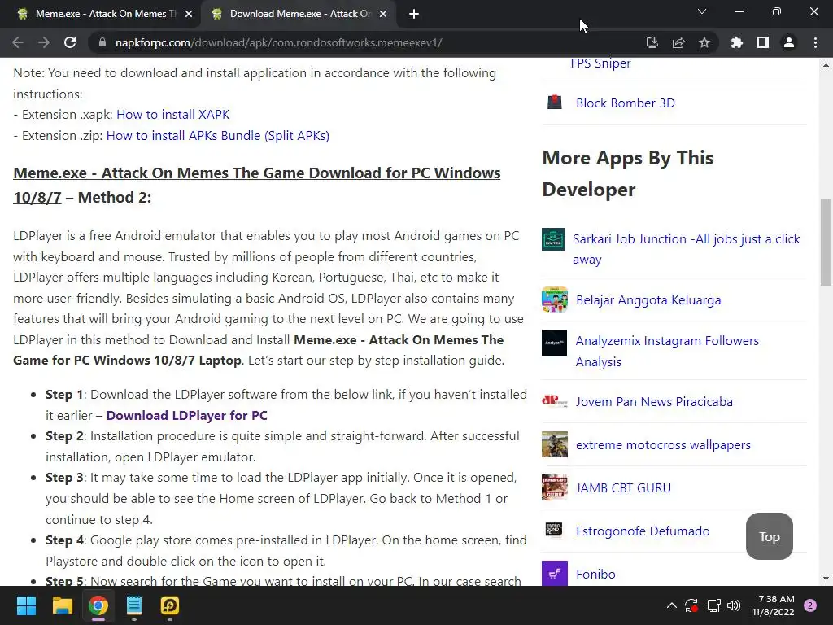Open File Explorer from the taskbar
The width and height of the screenshot is (833, 625).
[x=62, y=605]
